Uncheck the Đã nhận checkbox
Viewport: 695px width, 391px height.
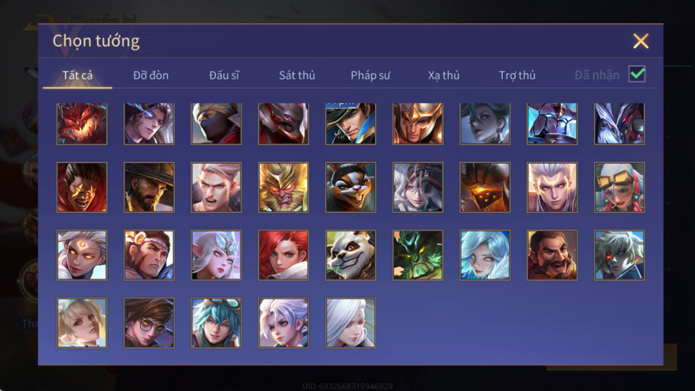[x=637, y=74]
